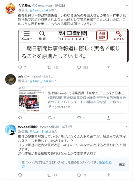This screenshot has height=181, width=134.
Task: Expand options chevron on くれもん's tweet
Action: coord(127,6)
